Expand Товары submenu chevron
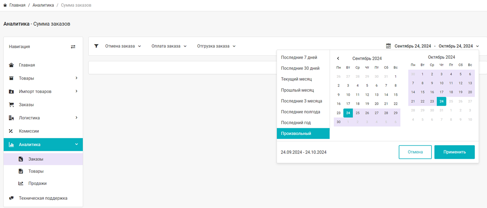Viewport: 487px width, 208px height. point(77,78)
